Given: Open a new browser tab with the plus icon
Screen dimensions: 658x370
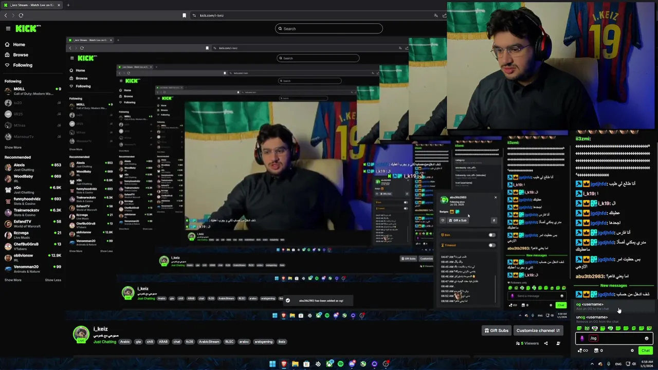Looking at the screenshot, I should click(68, 5).
